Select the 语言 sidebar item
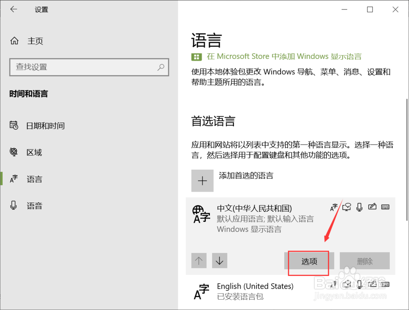Image resolution: width=409 pixels, height=310 pixels. (x=34, y=179)
